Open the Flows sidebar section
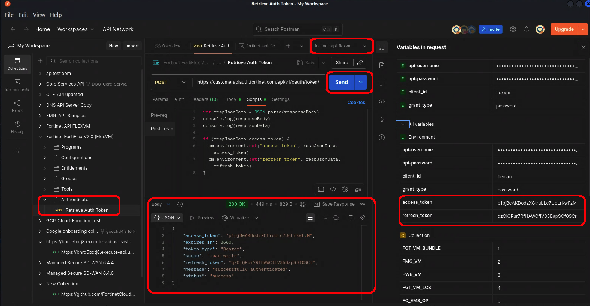Screen dimensions: 590x306 point(17,106)
